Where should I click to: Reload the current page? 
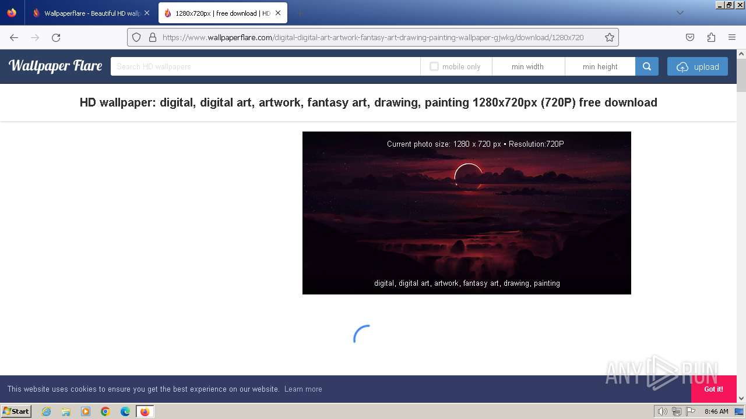pyautogui.click(x=56, y=37)
